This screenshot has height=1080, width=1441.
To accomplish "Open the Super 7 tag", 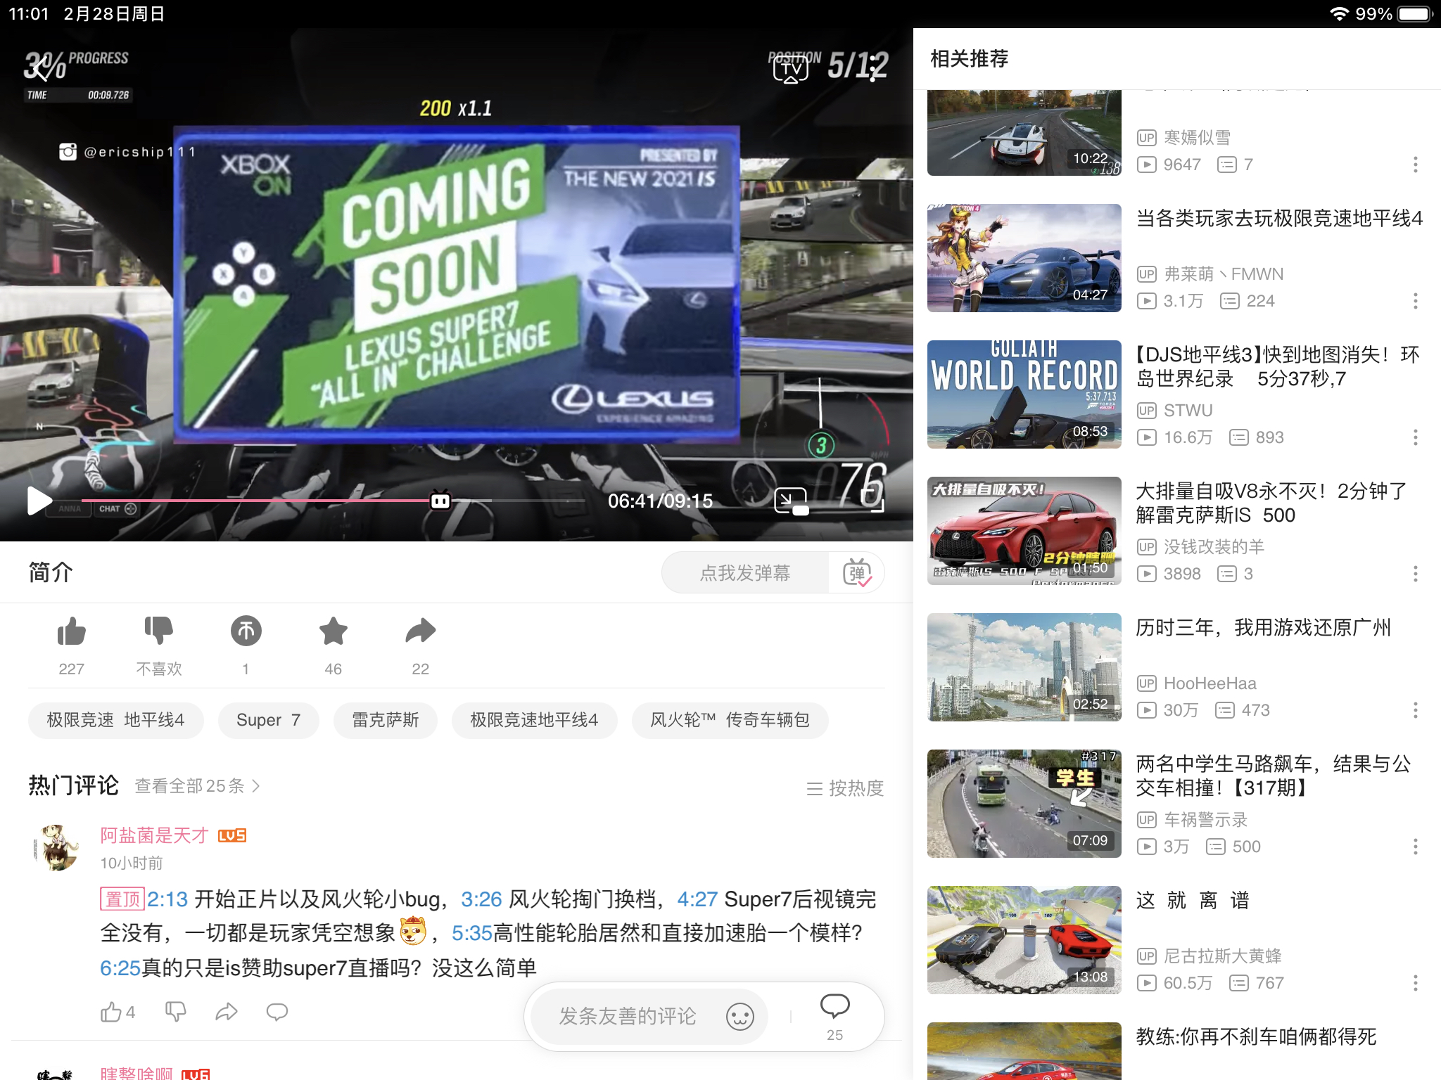I will [x=268, y=720].
